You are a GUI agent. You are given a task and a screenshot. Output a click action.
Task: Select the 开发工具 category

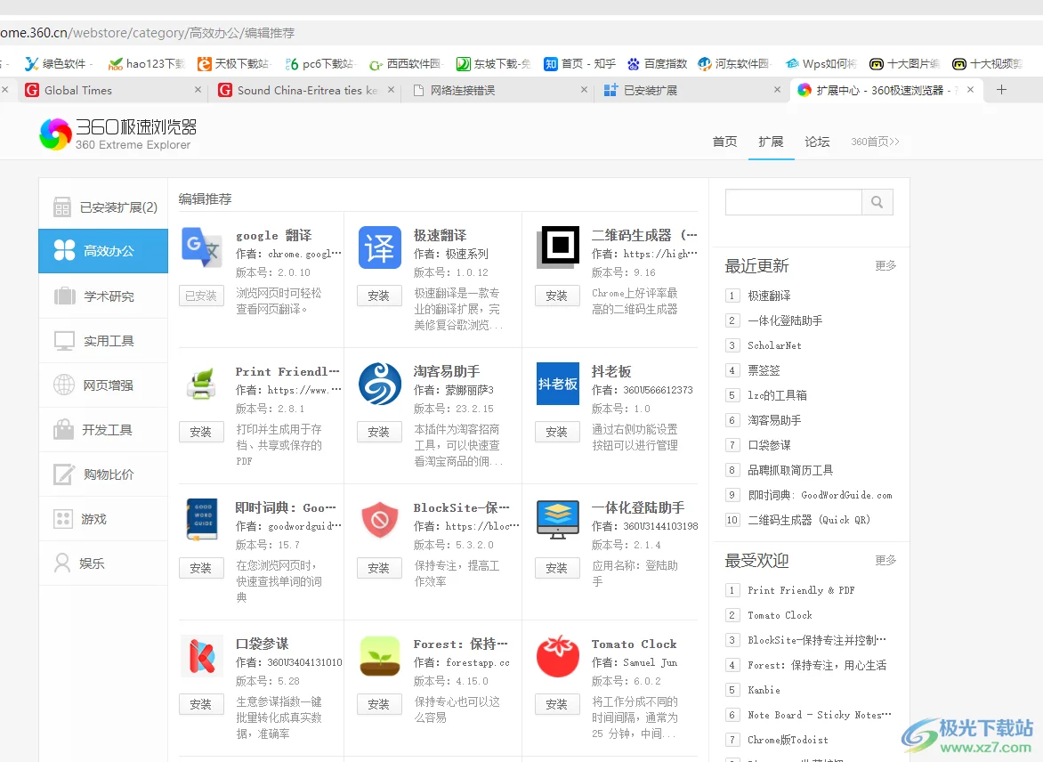click(103, 430)
